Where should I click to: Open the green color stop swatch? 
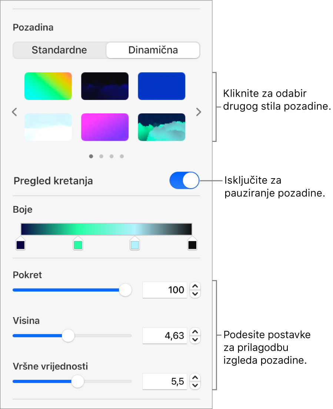(78, 243)
